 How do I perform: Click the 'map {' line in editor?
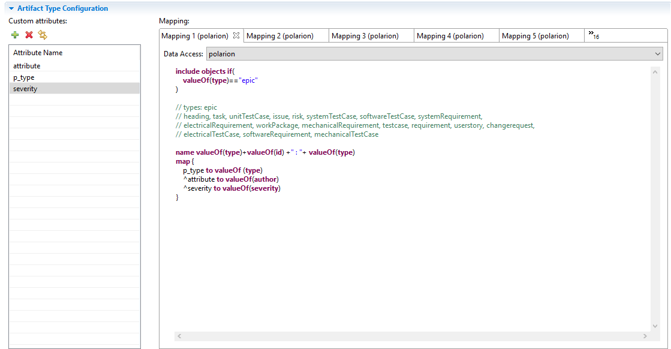pos(185,161)
